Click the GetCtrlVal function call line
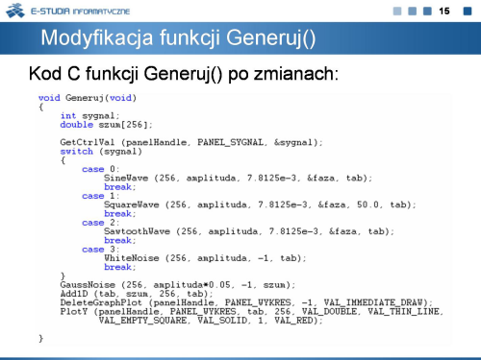Screen dimensions: 481x360 [x=191, y=142]
